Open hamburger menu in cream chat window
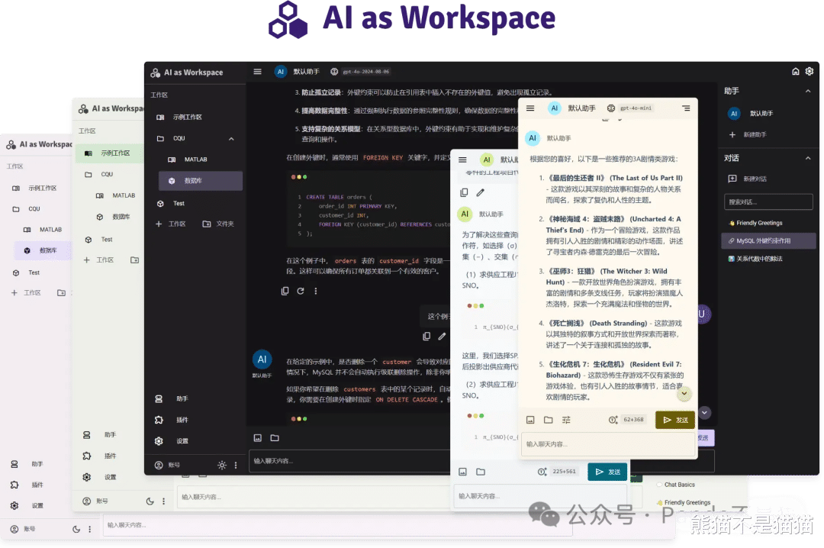The width and height of the screenshot is (824, 548). tap(530, 108)
